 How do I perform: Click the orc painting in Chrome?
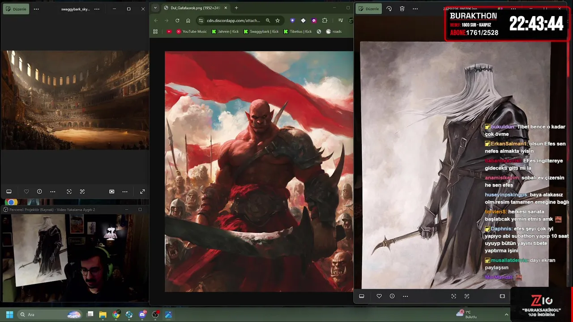(x=259, y=171)
